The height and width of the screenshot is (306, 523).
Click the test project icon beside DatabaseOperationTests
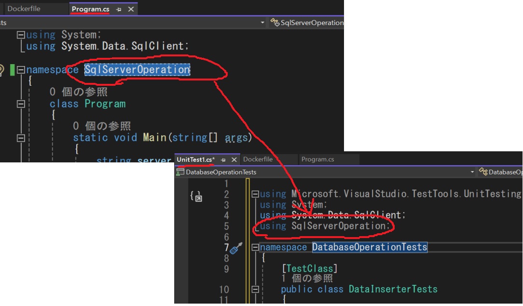[x=180, y=172]
